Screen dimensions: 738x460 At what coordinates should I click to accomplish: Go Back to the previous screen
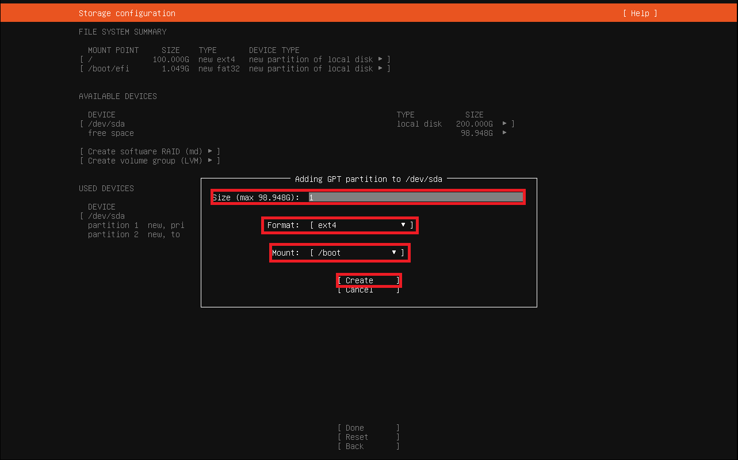[369, 446]
